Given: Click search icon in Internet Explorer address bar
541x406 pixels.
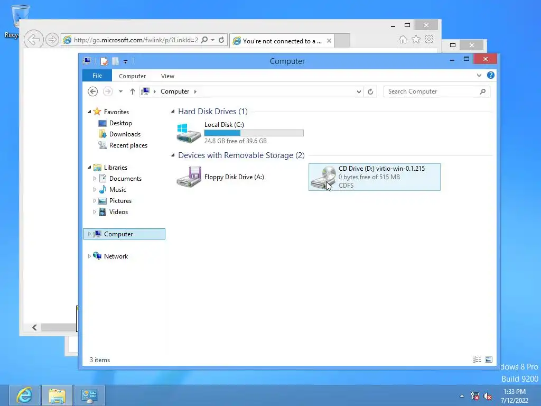Looking at the screenshot, I should [x=204, y=40].
